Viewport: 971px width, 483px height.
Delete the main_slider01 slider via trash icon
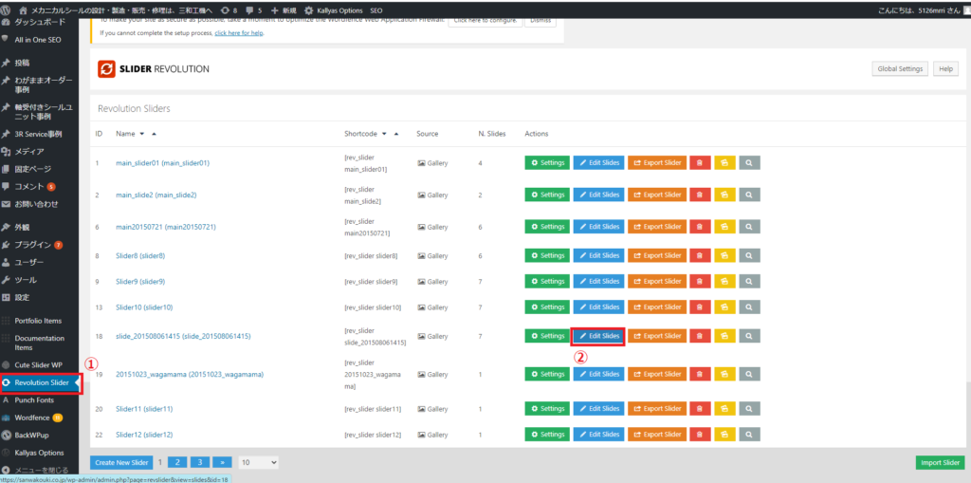tap(701, 162)
